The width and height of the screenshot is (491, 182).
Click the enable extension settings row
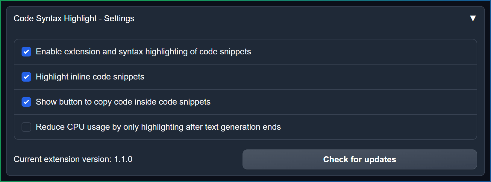pyautogui.click(x=143, y=51)
